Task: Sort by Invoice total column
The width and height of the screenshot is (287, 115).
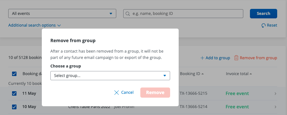Action: point(239,73)
